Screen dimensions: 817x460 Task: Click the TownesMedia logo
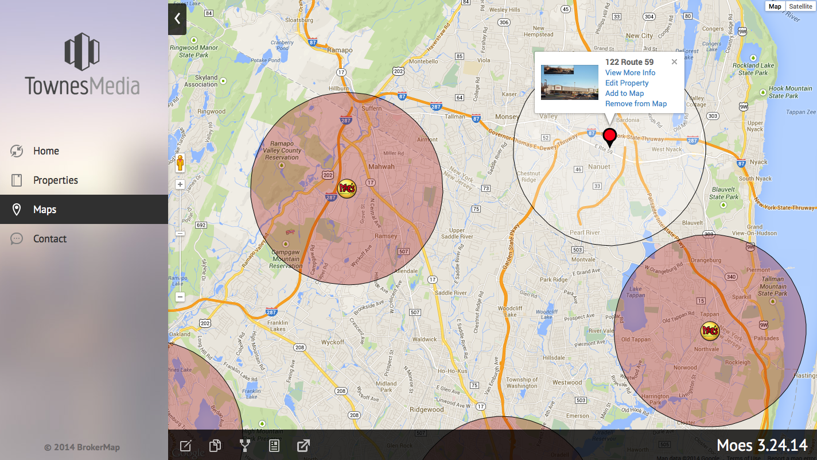click(x=83, y=64)
